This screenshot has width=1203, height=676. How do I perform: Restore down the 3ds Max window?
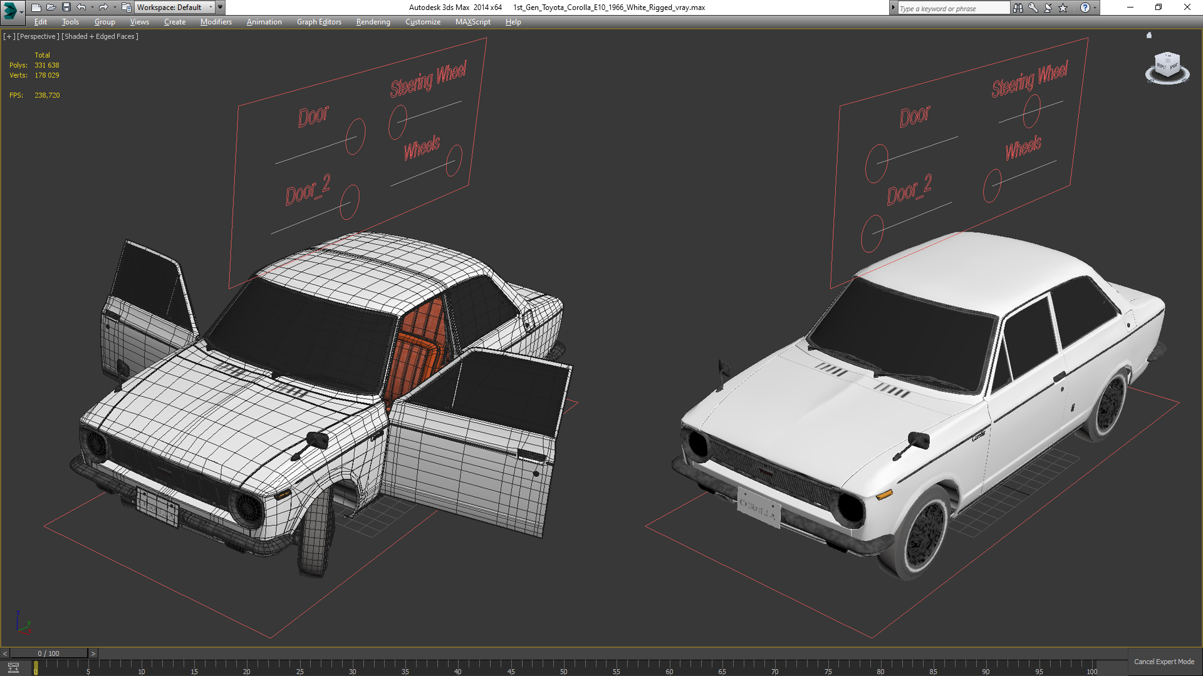click(x=1159, y=8)
